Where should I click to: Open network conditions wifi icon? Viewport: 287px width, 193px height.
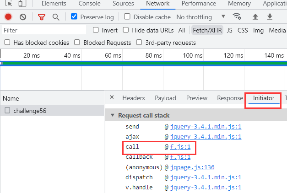237,17
